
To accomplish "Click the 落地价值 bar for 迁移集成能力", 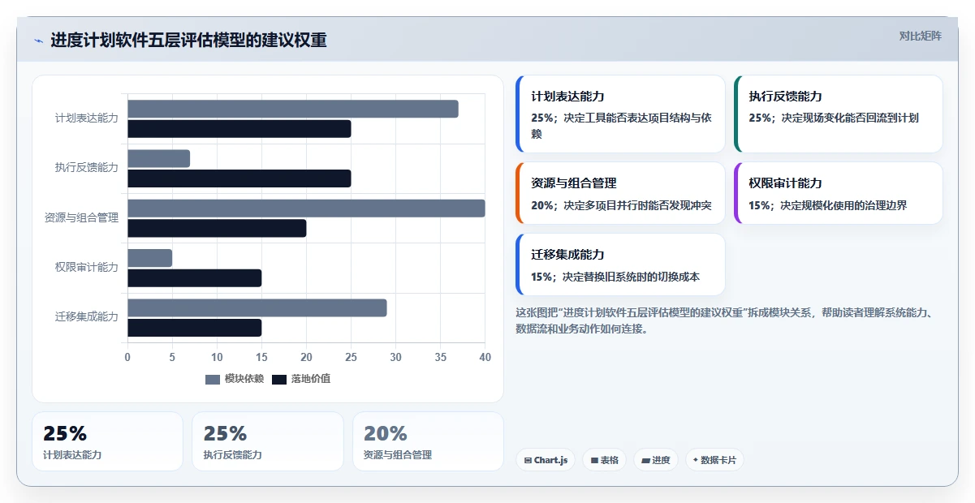I will point(194,328).
